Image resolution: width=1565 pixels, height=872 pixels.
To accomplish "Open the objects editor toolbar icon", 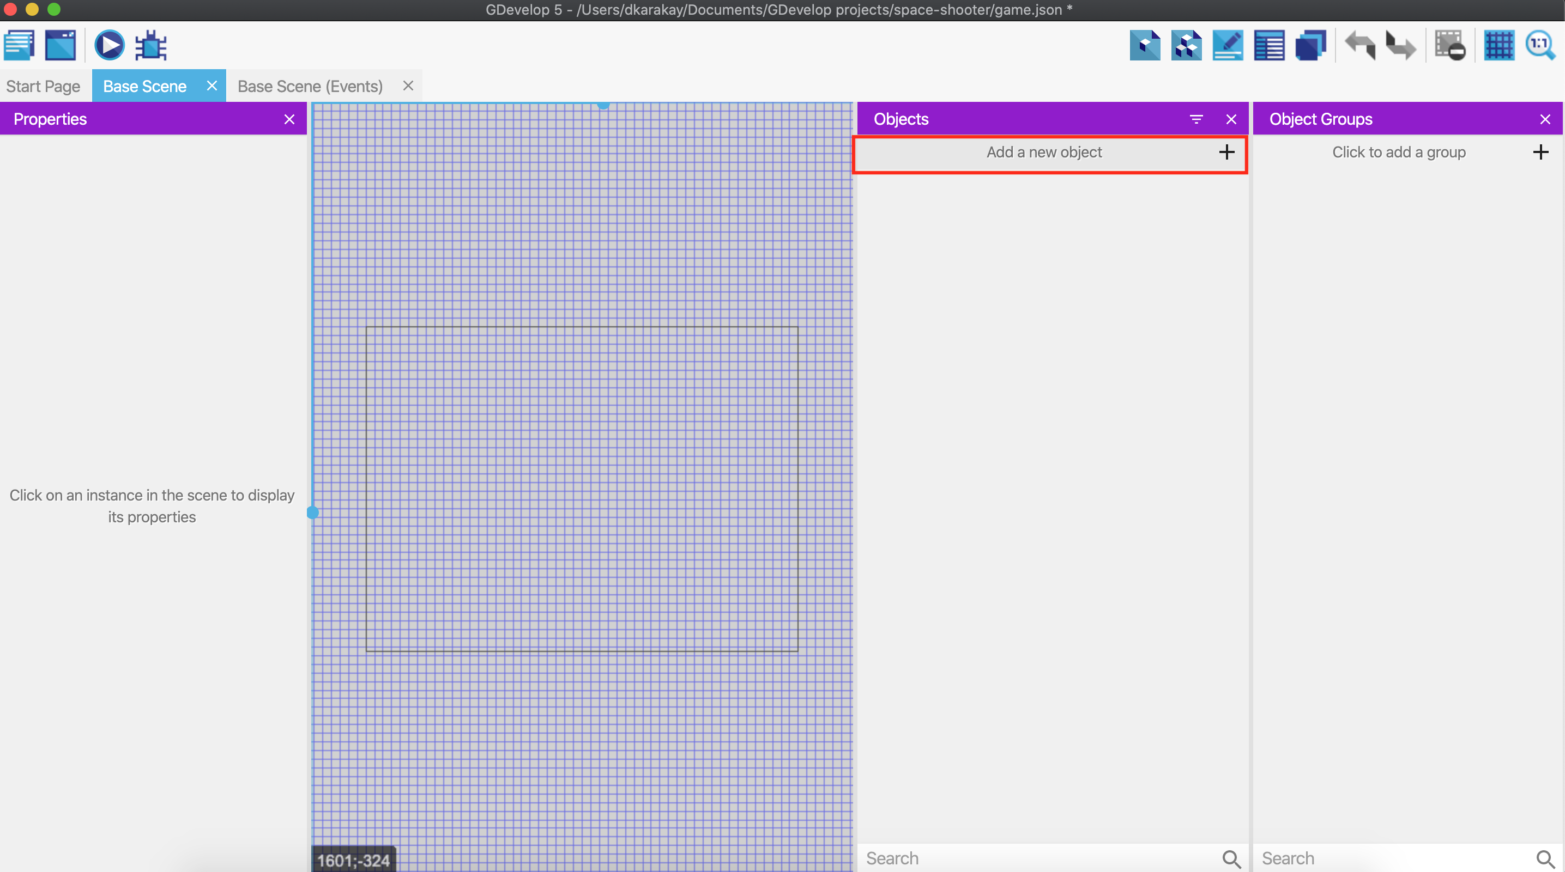I will click(1145, 45).
